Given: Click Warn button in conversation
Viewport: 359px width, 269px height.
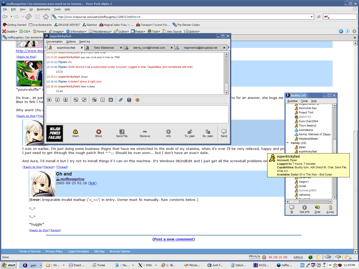Looking at the screenshot, I should 75,133.
